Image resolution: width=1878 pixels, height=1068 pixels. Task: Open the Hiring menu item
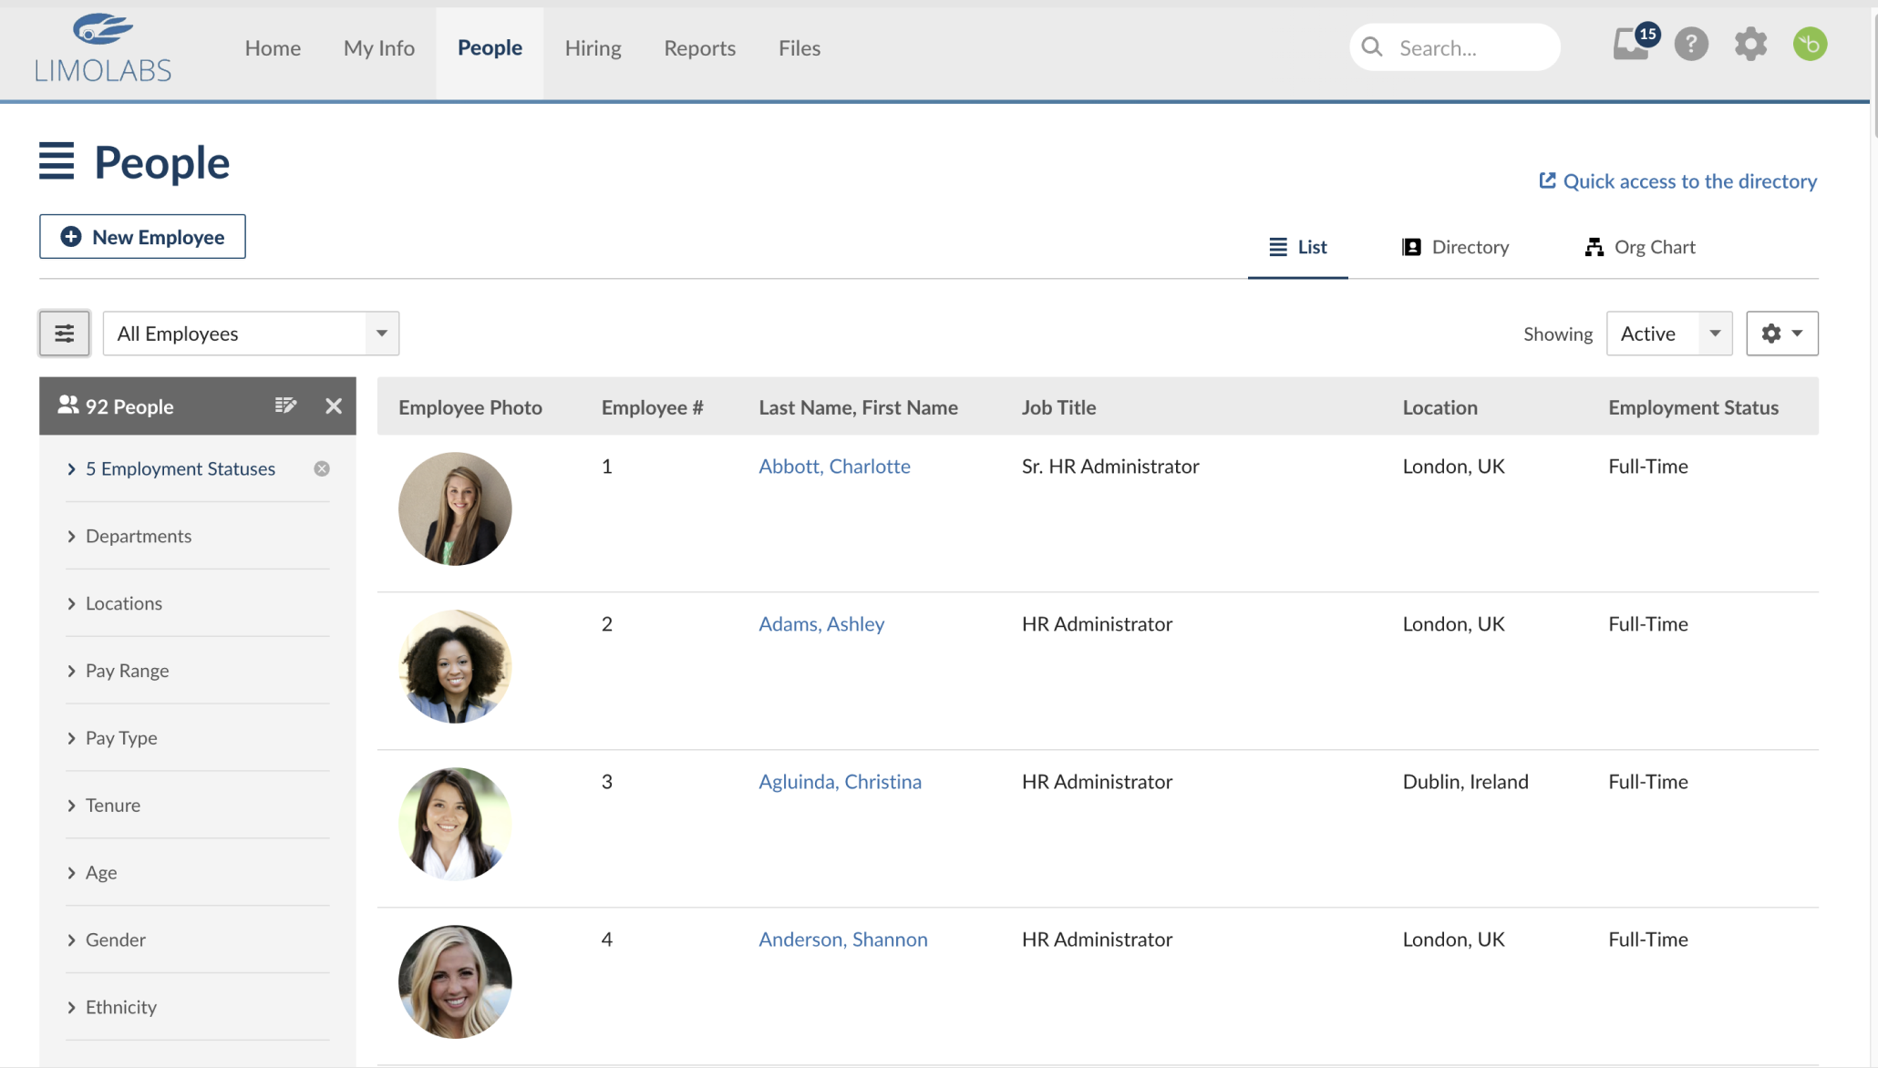click(593, 48)
